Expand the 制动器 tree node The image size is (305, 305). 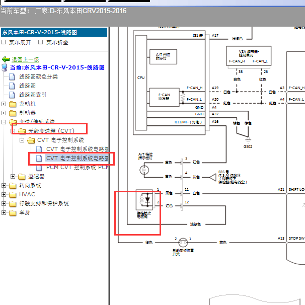(4, 113)
